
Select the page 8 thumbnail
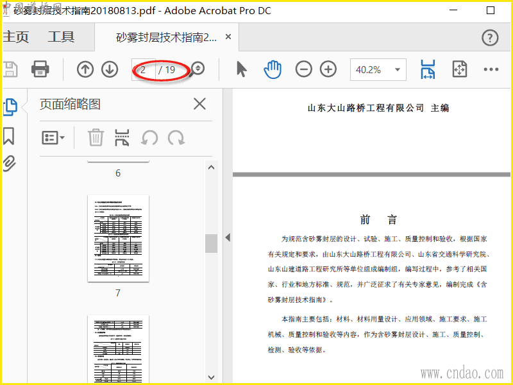(119, 349)
